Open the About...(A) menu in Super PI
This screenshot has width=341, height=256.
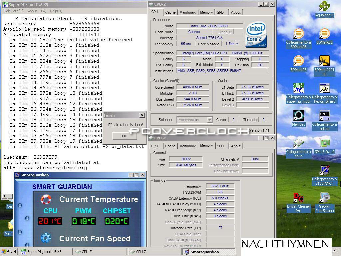(37, 11)
